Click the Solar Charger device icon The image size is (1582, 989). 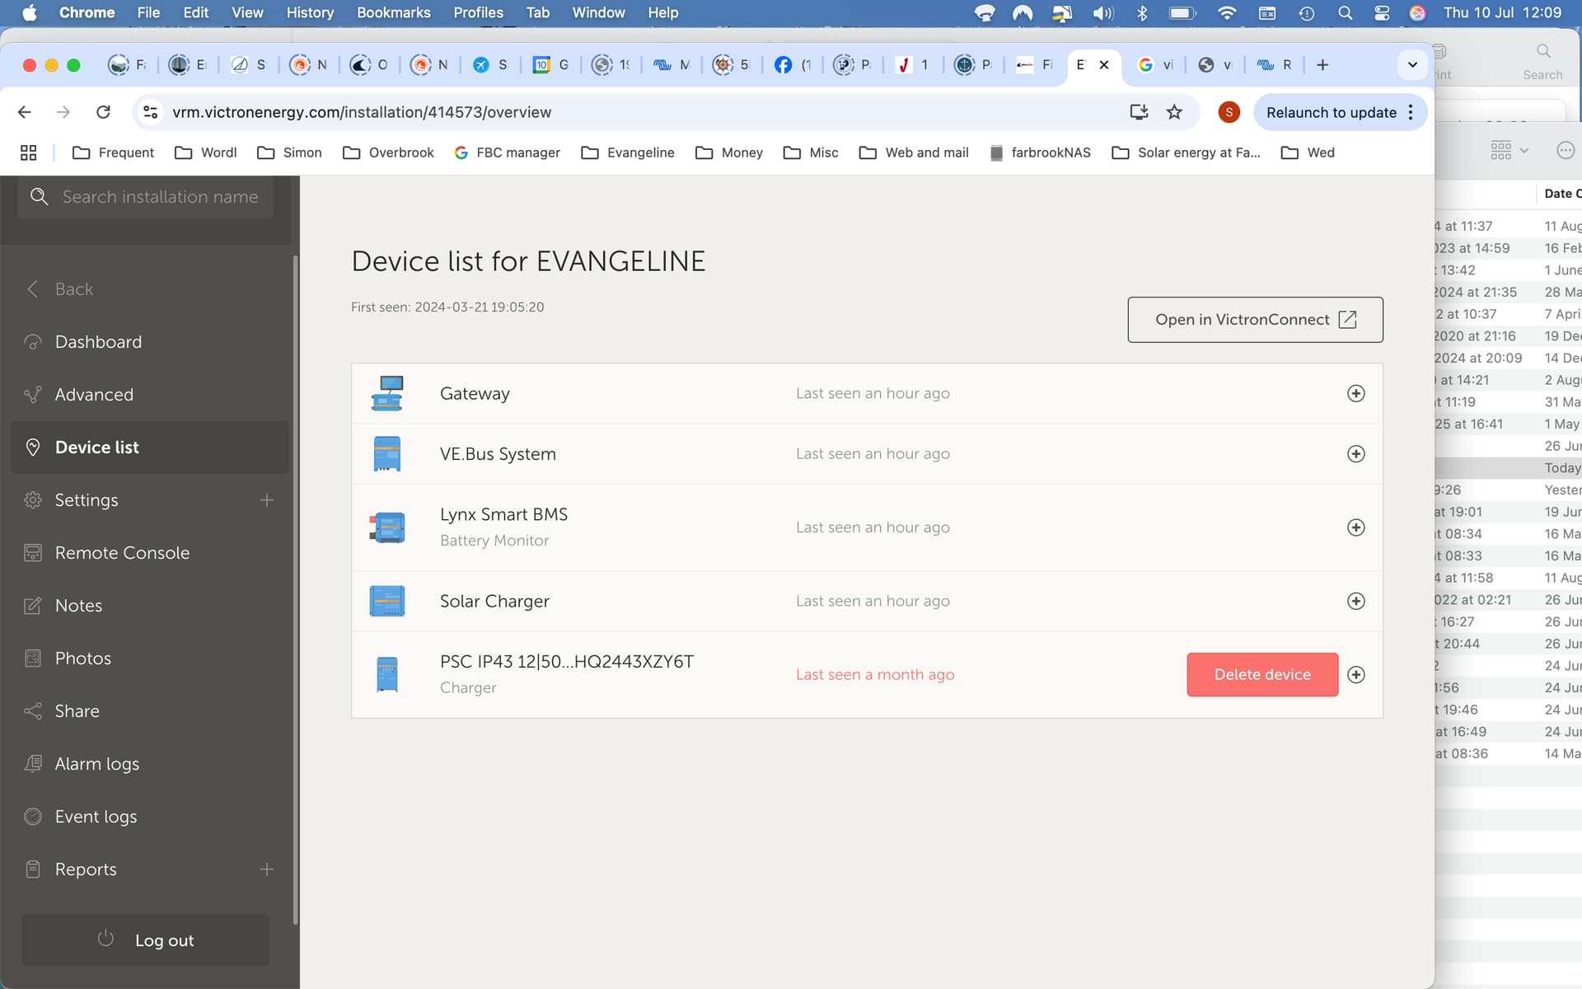[386, 601]
